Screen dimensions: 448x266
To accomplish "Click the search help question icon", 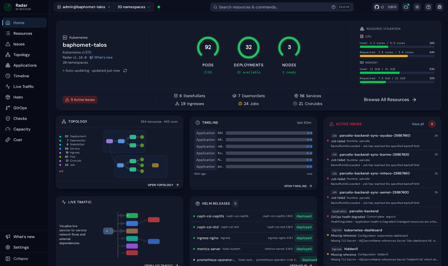I will 333,7.
